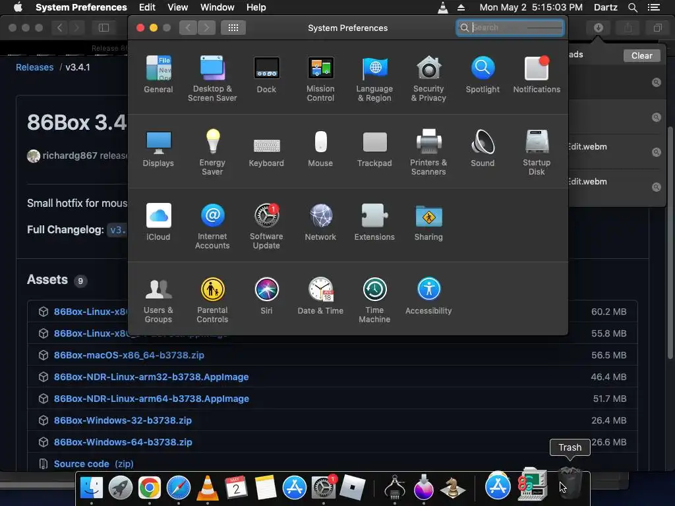Open Launchpad from the Dock

[x=121, y=488]
